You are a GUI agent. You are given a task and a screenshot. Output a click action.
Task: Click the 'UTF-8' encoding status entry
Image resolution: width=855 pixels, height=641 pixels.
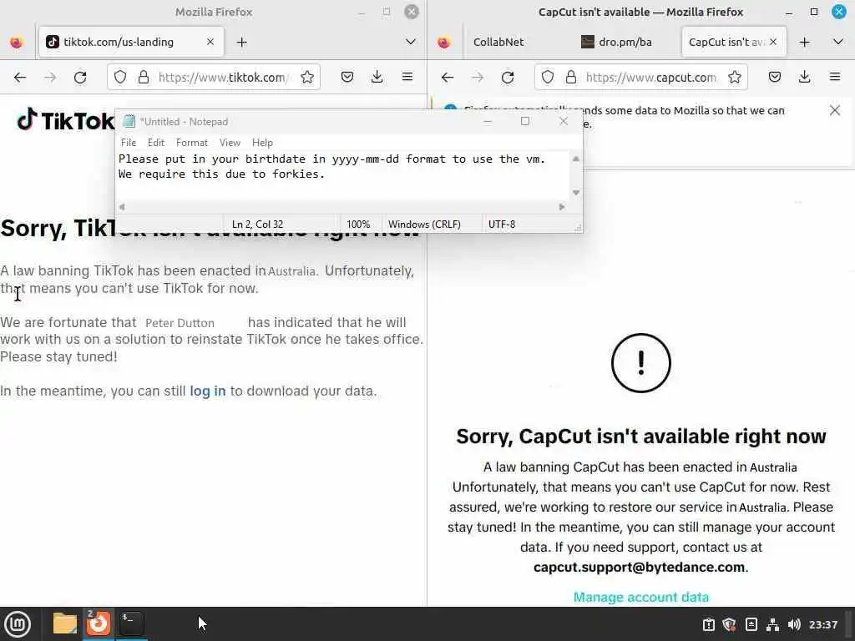502,225
